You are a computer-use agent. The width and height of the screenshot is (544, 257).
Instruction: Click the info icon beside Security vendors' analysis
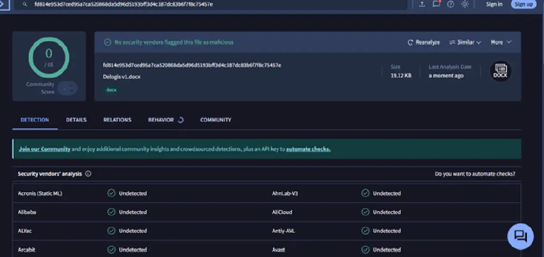(x=88, y=174)
